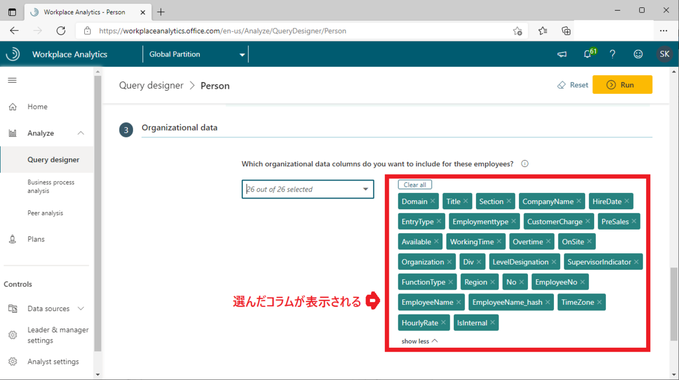Add this page to favorites
The height and width of the screenshot is (380, 679).
pos(517,31)
